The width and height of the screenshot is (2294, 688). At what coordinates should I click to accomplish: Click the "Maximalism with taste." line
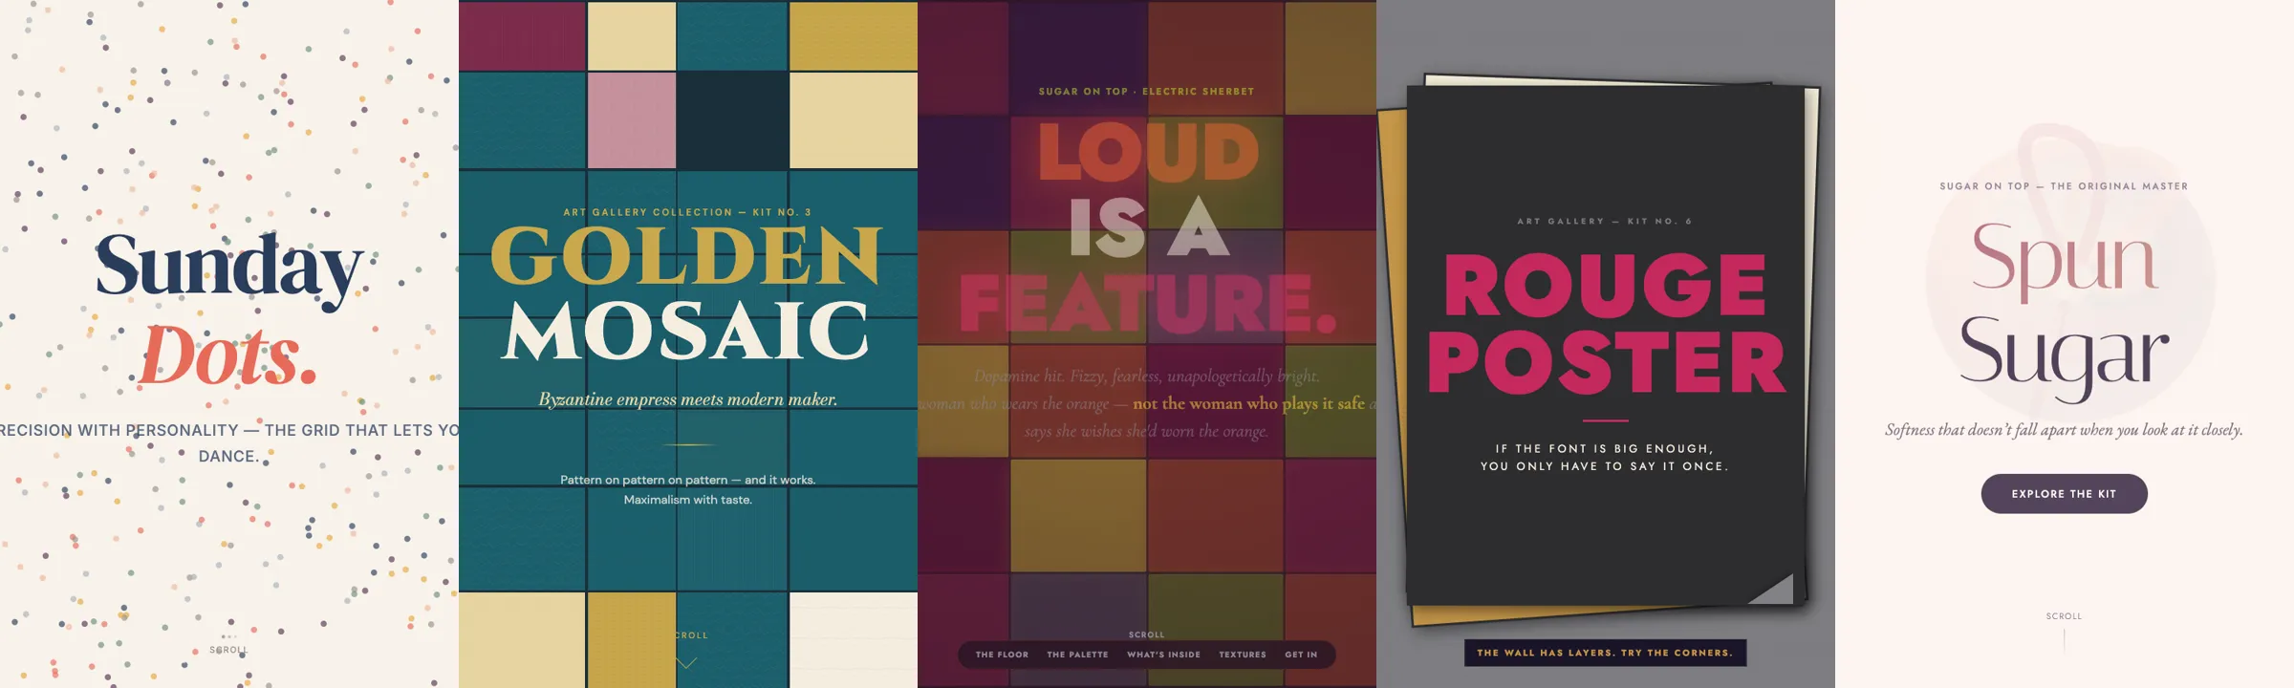tap(688, 500)
